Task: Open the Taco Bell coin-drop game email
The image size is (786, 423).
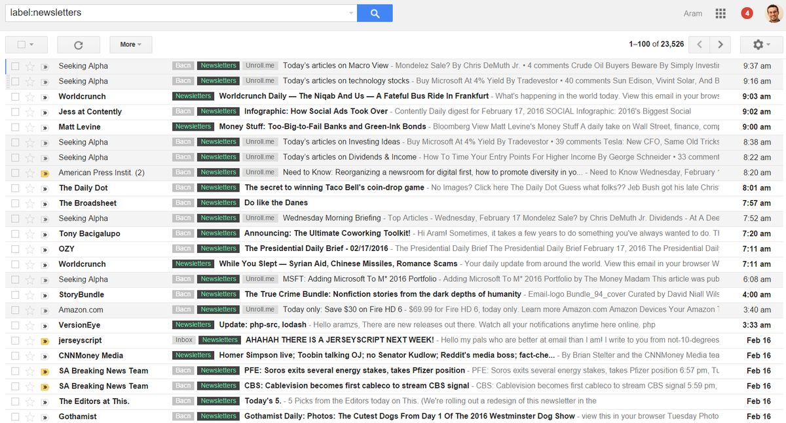Action: [334, 188]
